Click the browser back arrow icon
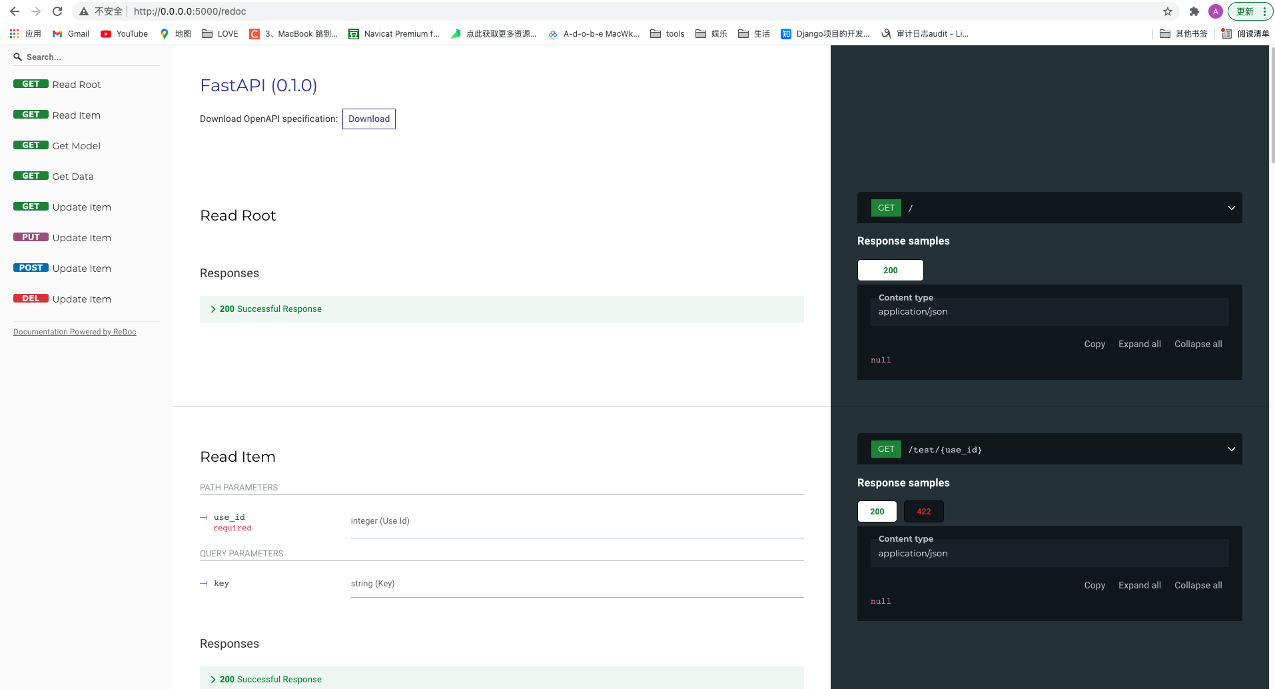Image resolution: width=1275 pixels, height=689 pixels. point(15,11)
